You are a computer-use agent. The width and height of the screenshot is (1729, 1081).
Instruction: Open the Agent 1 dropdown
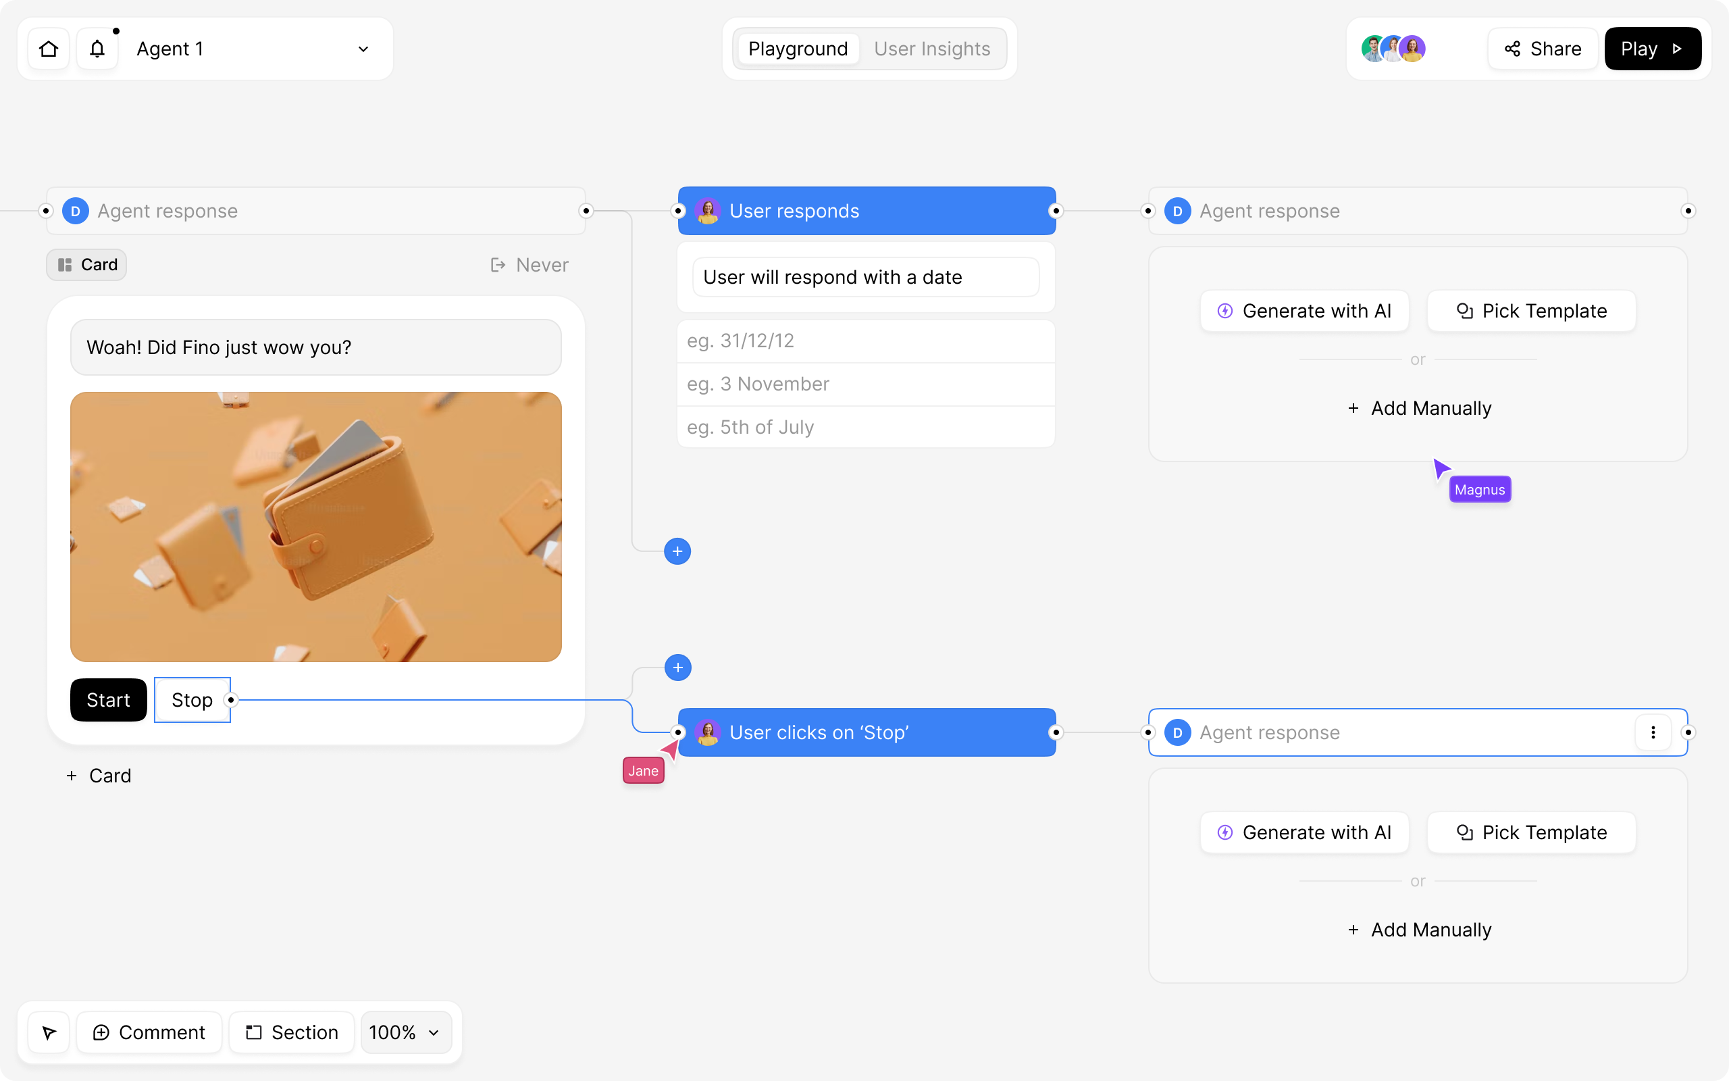click(x=363, y=49)
